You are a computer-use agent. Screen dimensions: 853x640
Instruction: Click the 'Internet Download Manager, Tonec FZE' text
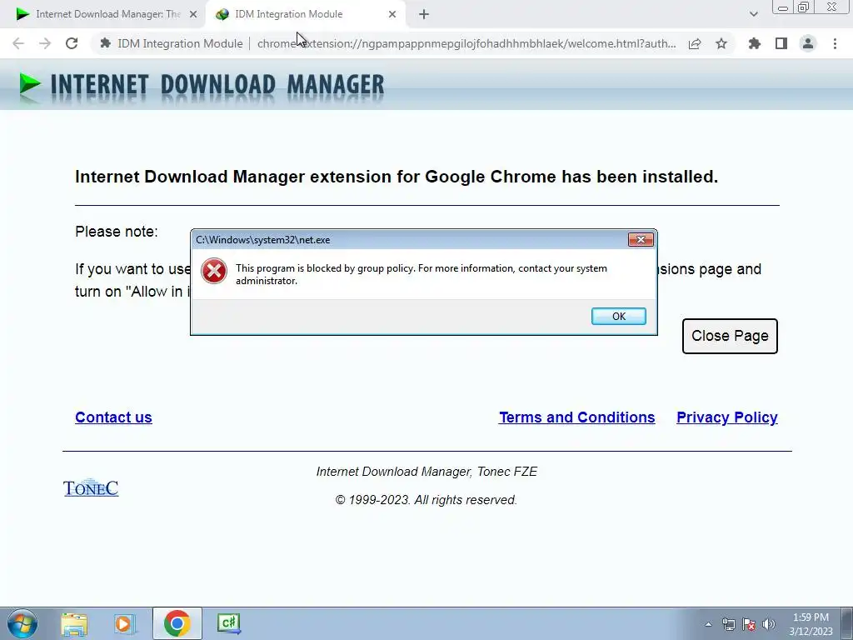(426, 472)
